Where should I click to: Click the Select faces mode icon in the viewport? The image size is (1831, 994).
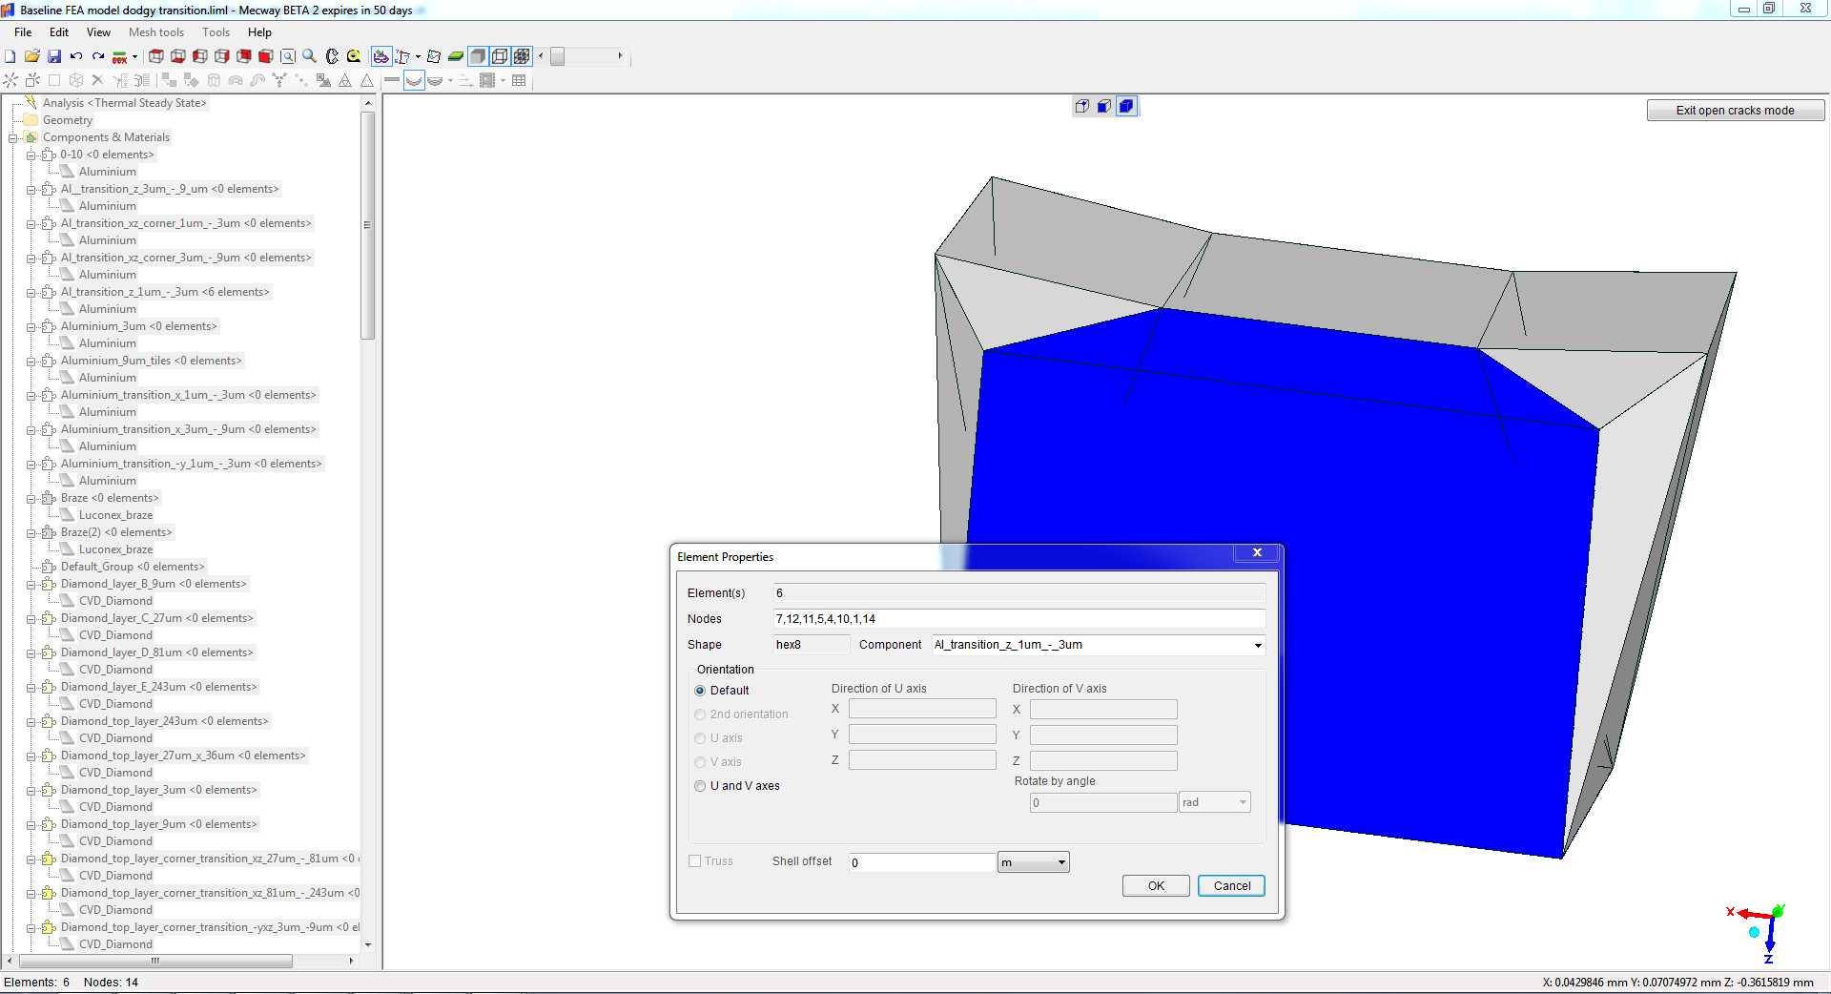(x=1104, y=106)
